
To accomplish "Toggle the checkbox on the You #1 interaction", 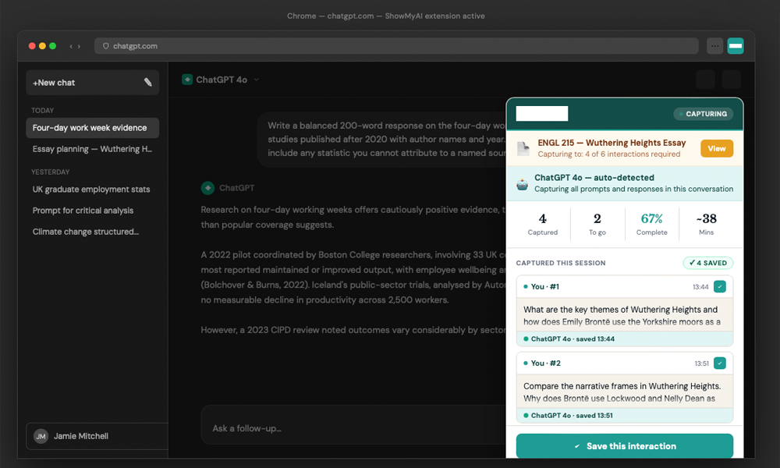I will tap(719, 286).
